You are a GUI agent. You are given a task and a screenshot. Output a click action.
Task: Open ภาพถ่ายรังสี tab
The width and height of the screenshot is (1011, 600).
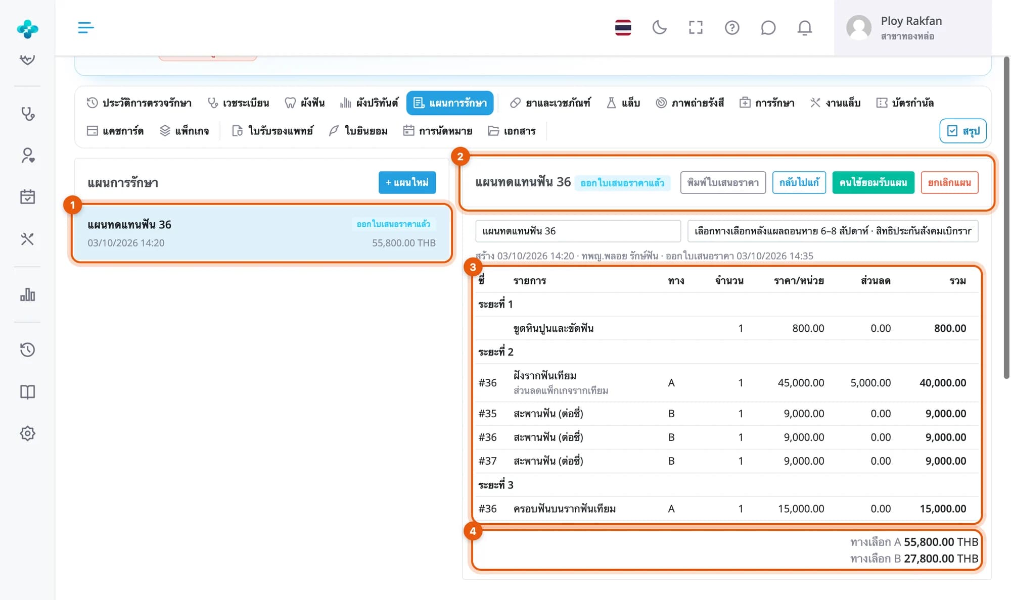click(690, 103)
